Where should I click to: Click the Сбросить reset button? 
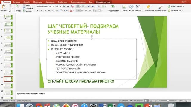click(x=28, y=8)
